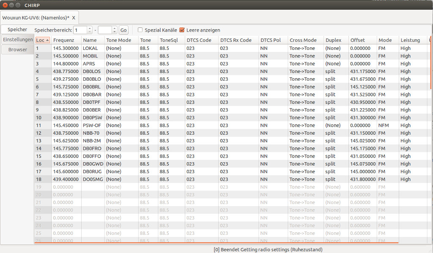
Task: Switch to the Einstellungen tab
Action: pyautogui.click(x=18, y=39)
